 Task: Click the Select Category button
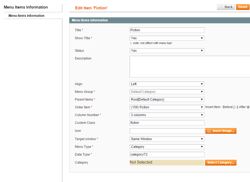[221, 163]
